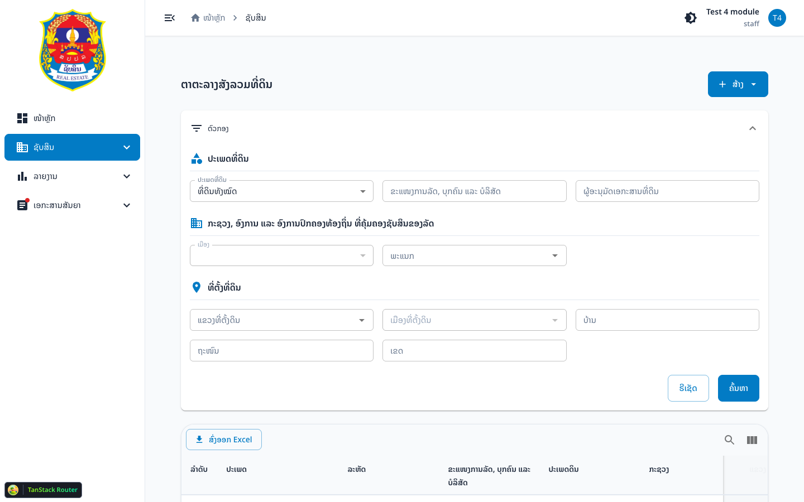Click the building icon in ministry section heading

pyautogui.click(x=197, y=223)
